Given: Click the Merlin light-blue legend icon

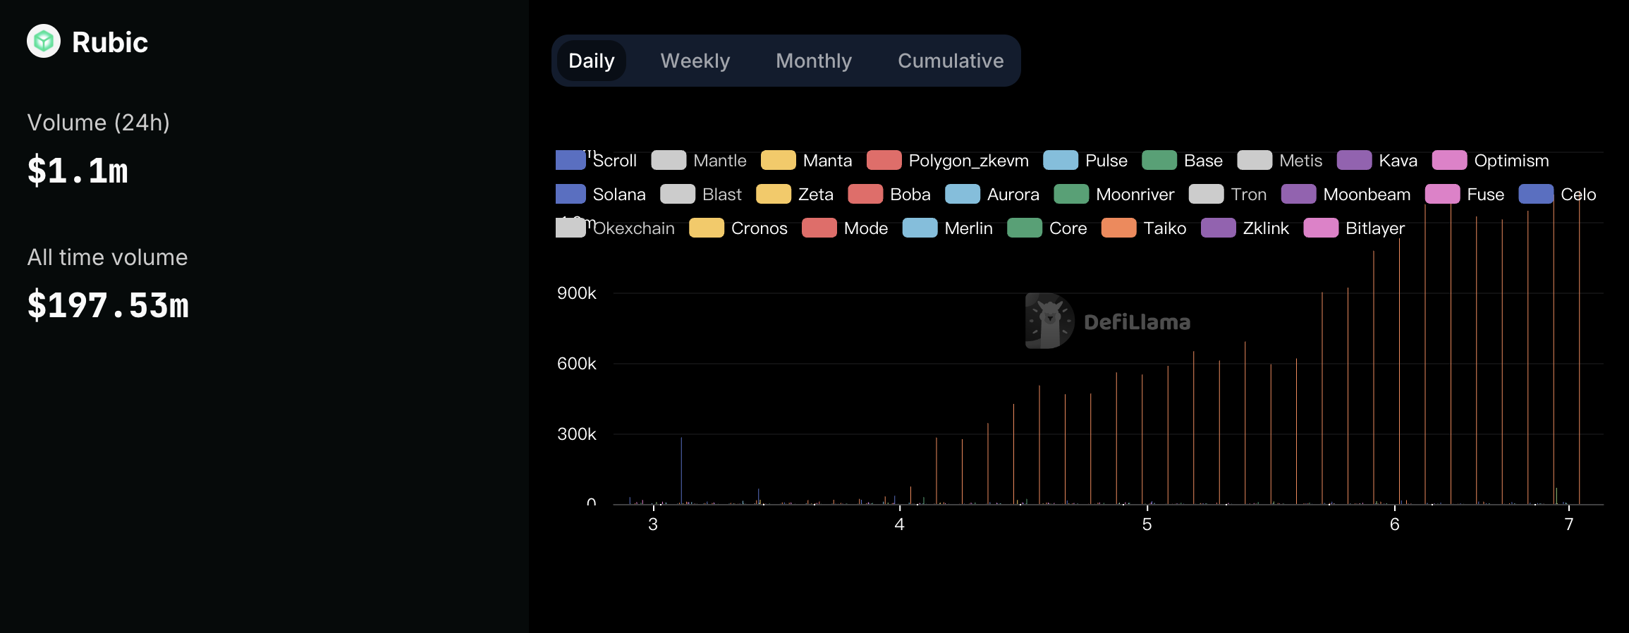Looking at the screenshot, I should point(920,228).
